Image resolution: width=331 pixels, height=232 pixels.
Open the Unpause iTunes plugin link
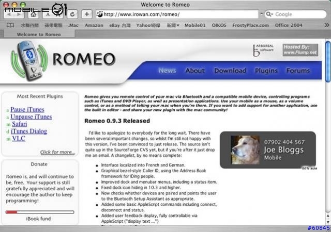[31, 117]
